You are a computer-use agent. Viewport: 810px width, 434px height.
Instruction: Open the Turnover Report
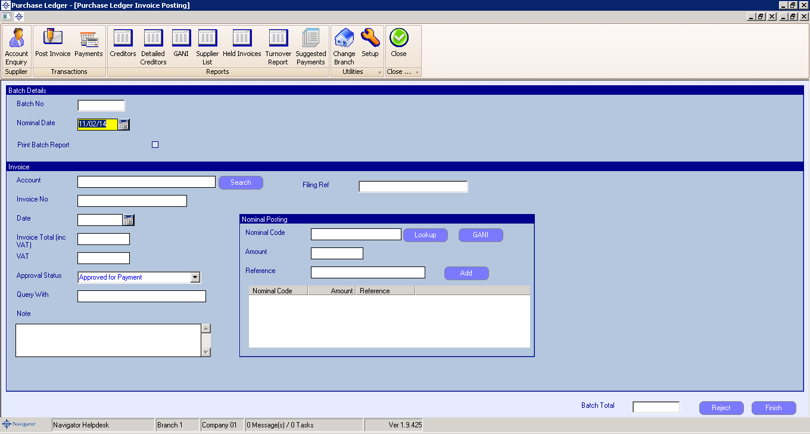[x=278, y=46]
